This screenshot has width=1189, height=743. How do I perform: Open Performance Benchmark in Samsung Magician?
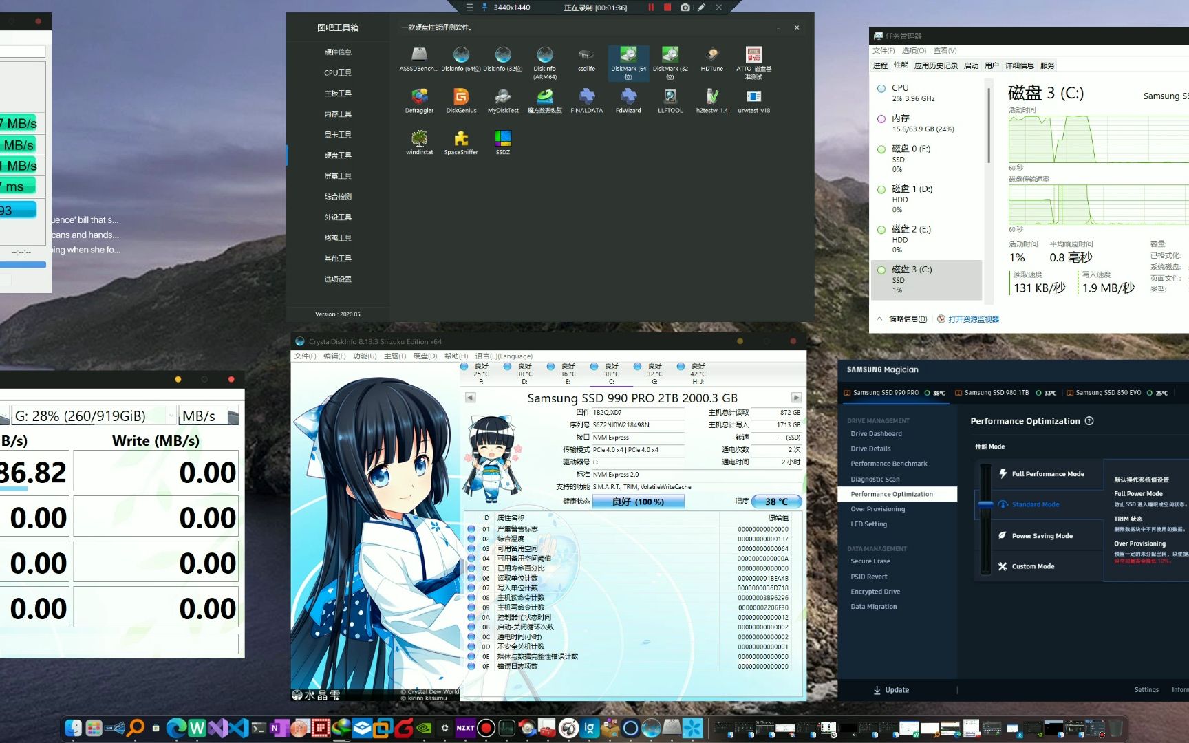(888, 464)
